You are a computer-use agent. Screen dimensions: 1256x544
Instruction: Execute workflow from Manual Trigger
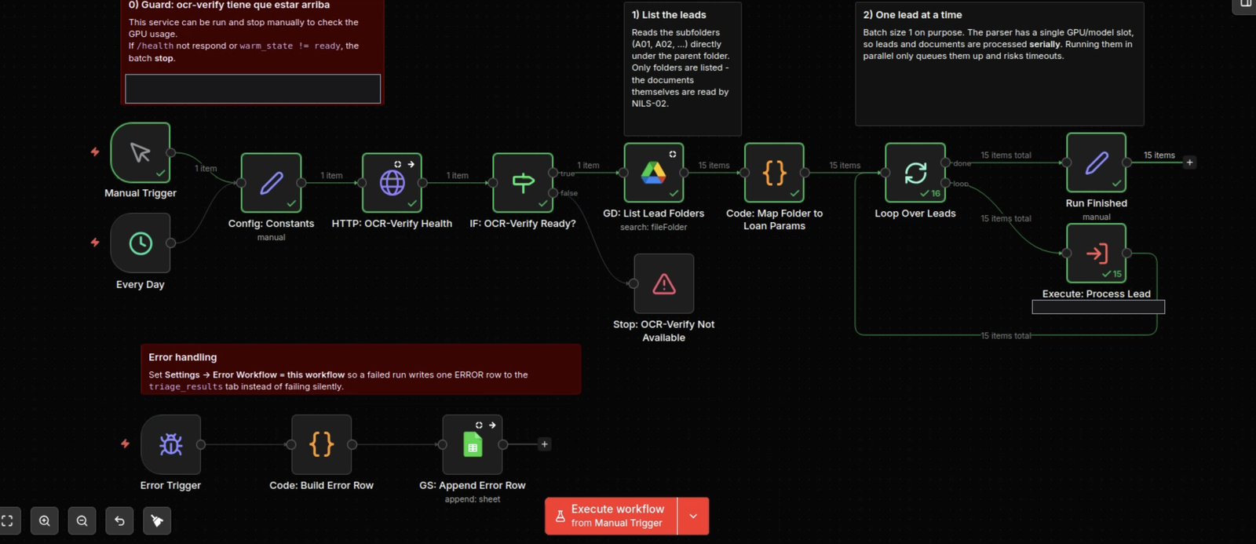(611, 516)
